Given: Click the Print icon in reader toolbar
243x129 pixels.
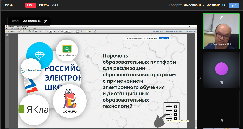Looking at the screenshot, I should [36, 31].
